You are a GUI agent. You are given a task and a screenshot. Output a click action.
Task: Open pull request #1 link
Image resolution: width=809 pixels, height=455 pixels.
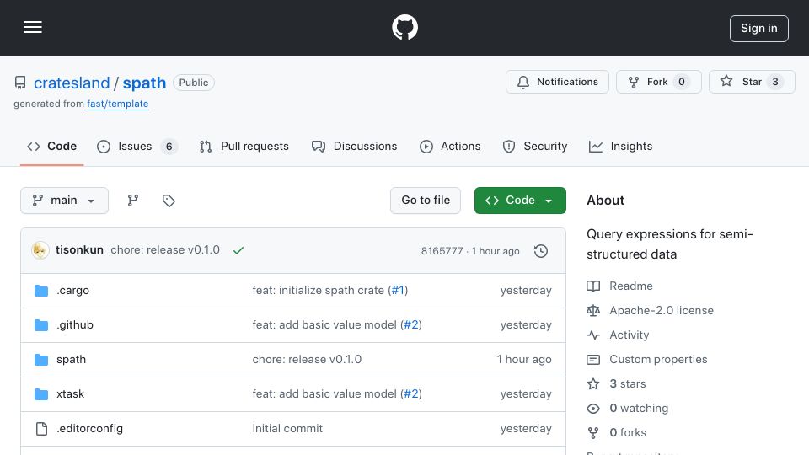[x=398, y=291]
